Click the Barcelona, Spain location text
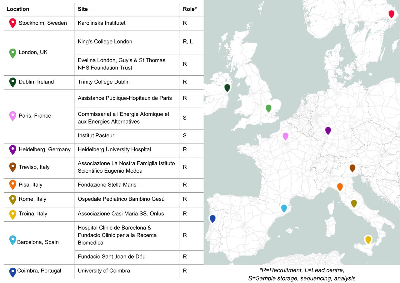Screen dimensions: 400x283 [38, 242]
